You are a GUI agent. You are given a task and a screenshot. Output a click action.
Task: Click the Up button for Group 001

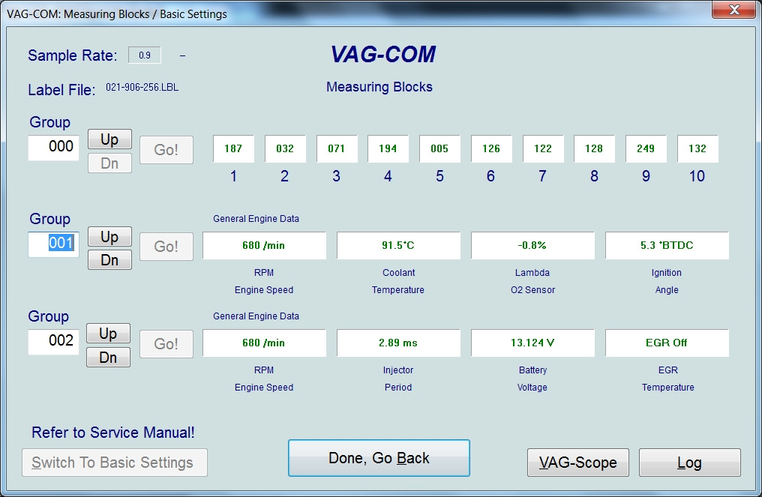click(109, 237)
